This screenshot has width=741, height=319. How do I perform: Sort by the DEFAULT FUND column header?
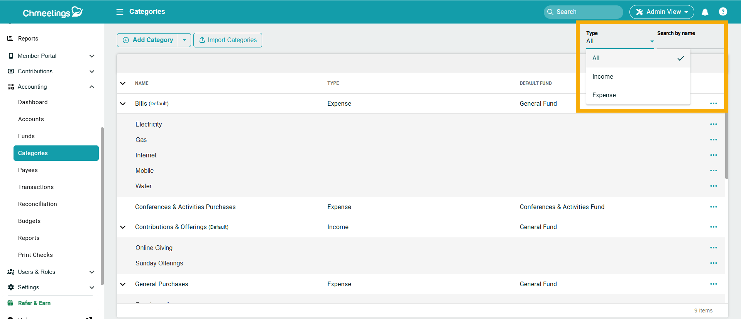coord(536,83)
